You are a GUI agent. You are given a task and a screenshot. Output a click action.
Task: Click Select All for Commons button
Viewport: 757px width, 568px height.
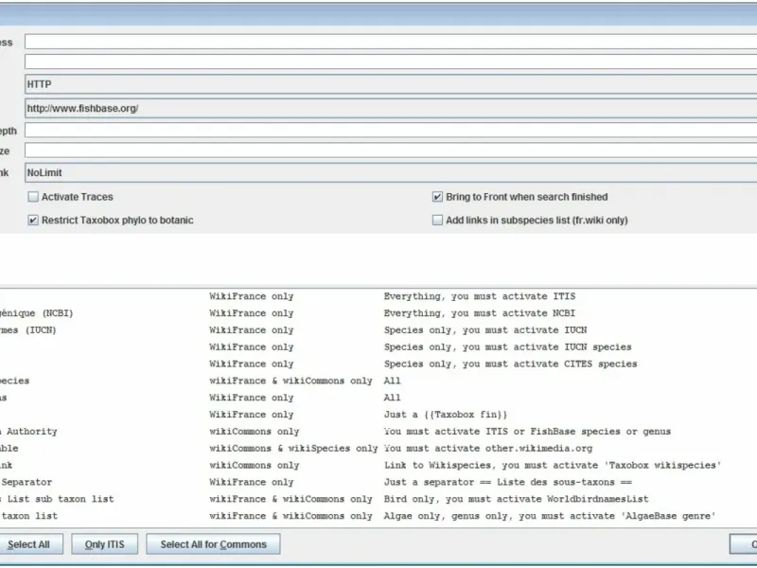coord(214,544)
